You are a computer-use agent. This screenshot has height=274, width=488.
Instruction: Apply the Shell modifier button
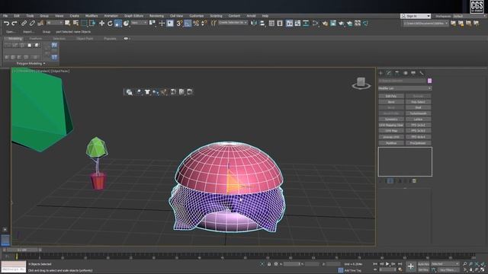418,107
